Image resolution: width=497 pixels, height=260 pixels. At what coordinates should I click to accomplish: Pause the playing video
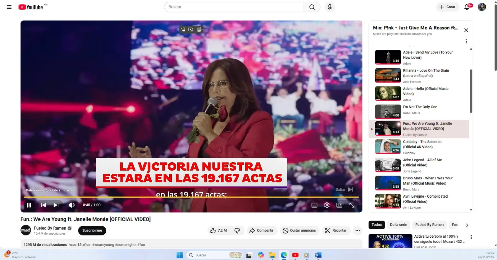29,205
